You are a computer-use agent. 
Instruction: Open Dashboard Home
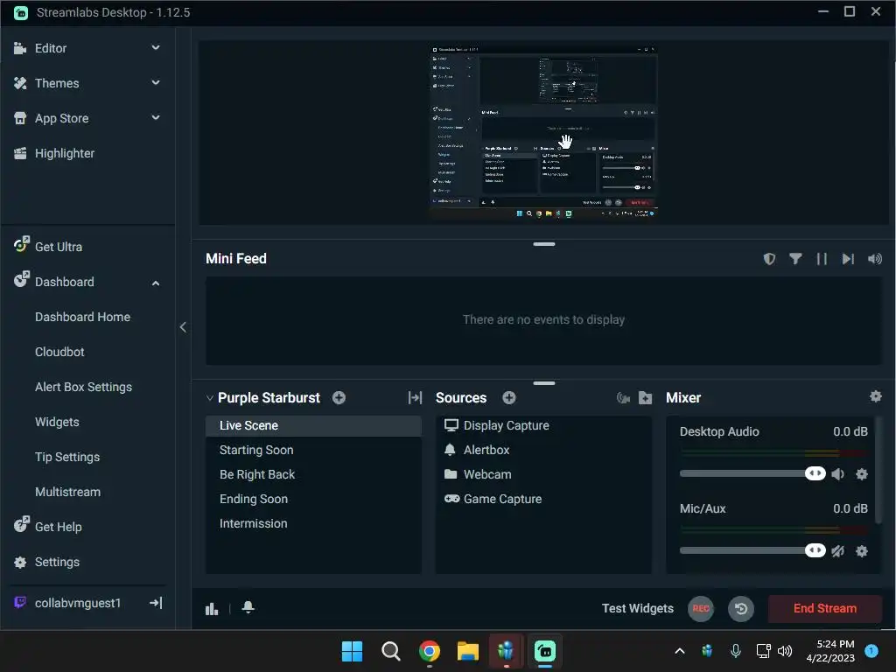coord(82,317)
